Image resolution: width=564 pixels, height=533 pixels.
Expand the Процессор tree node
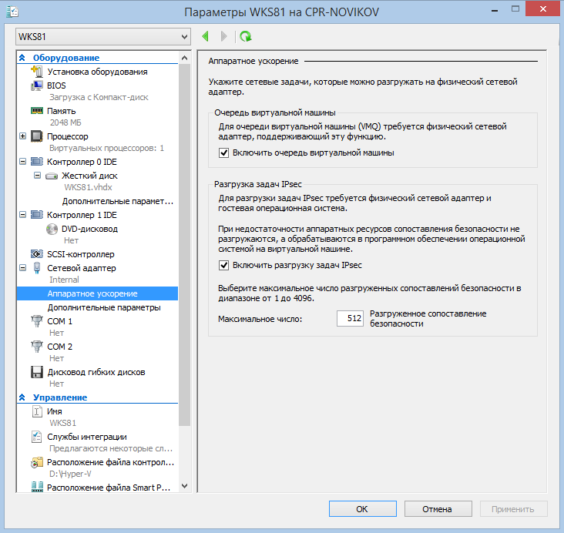pyautogui.click(x=22, y=136)
